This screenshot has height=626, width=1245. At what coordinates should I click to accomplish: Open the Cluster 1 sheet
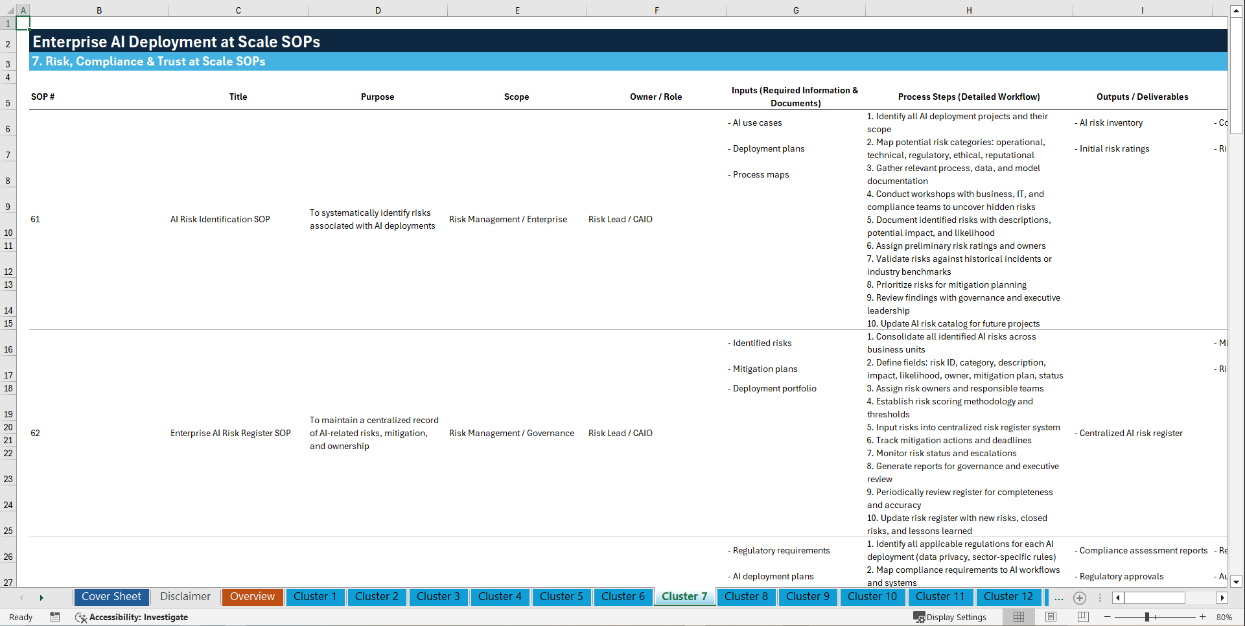[315, 597]
